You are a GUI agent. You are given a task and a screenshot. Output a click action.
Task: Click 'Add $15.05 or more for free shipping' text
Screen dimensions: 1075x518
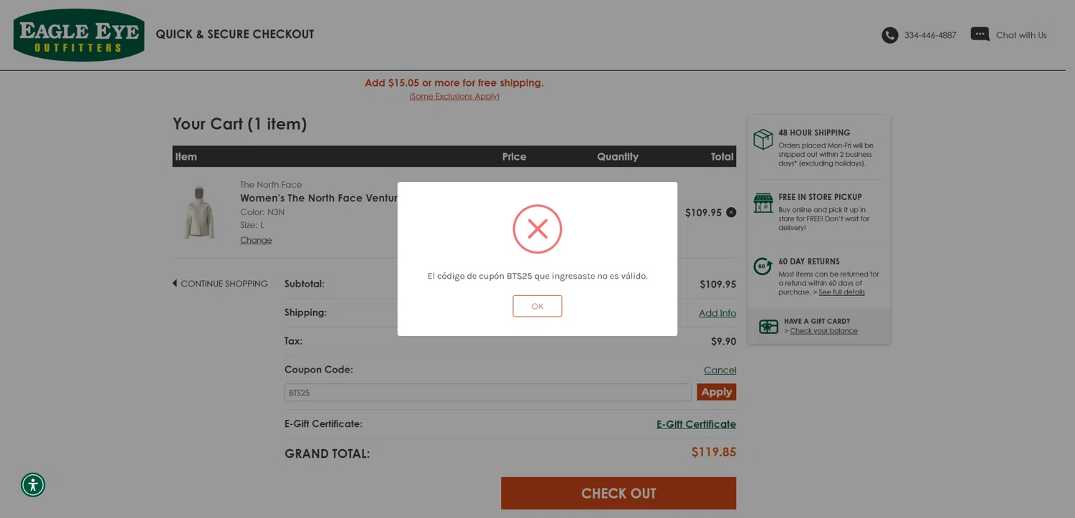coord(454,83)
